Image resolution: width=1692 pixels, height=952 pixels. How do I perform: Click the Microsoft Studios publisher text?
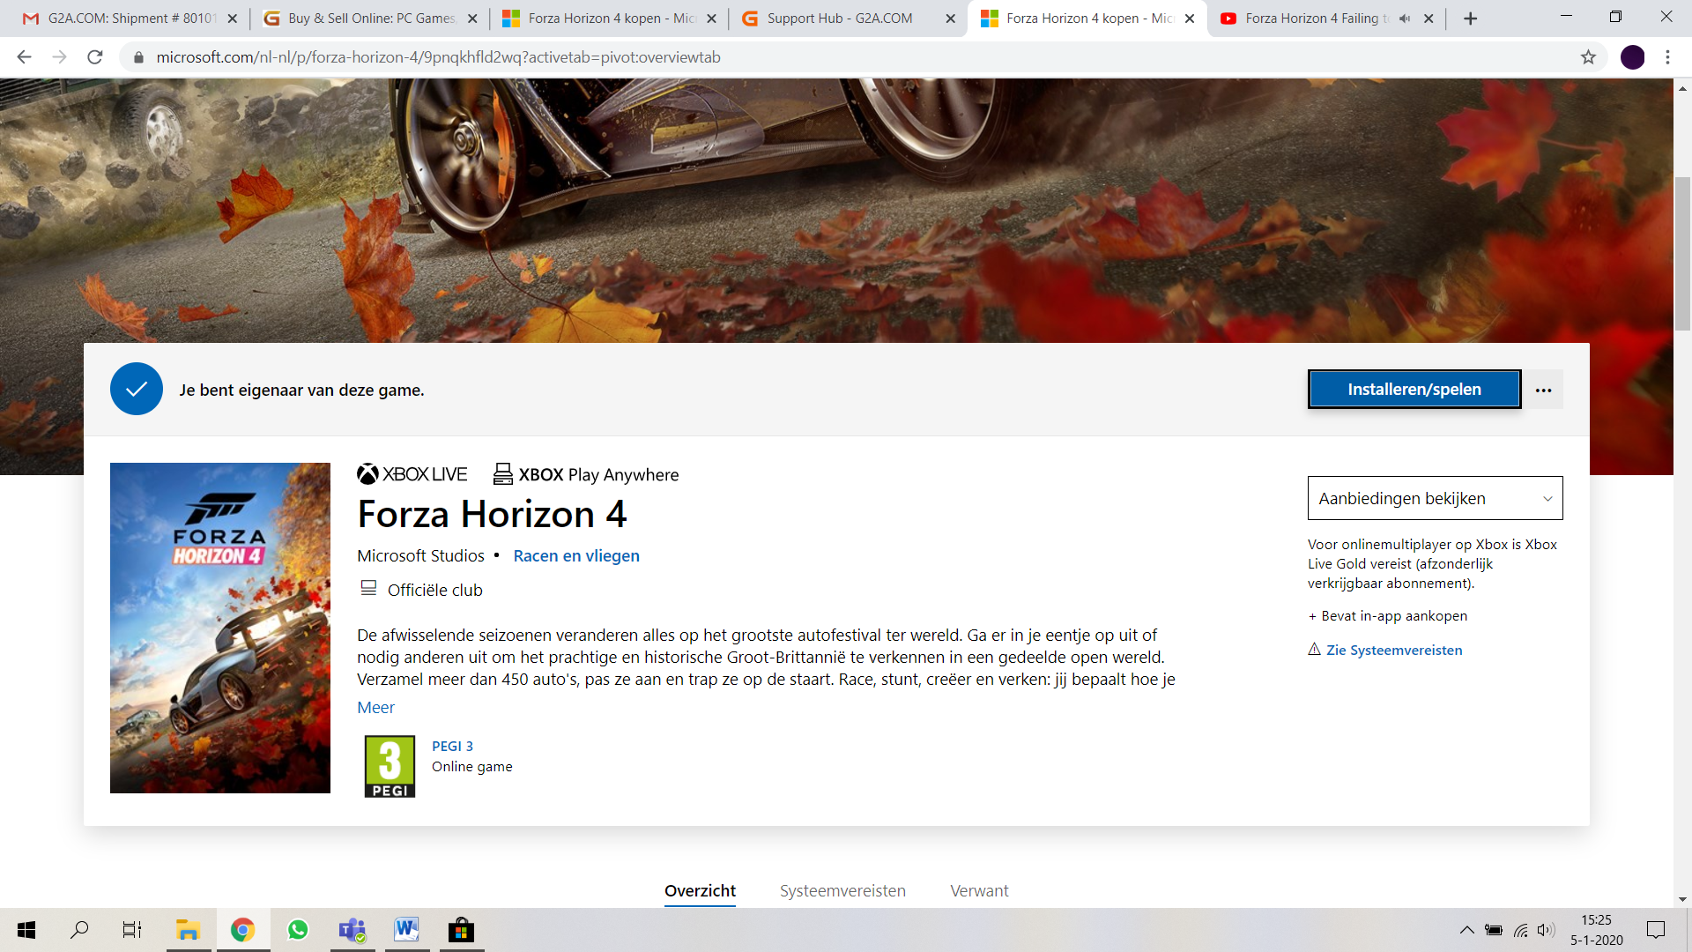[420, 555]
